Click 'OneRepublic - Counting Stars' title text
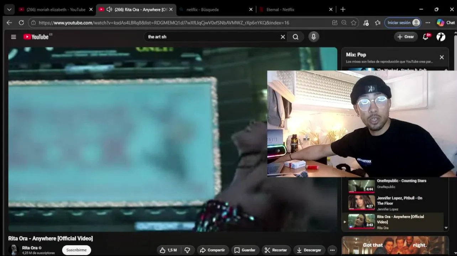This screenshot has width=457, height=256. [401, 181]
